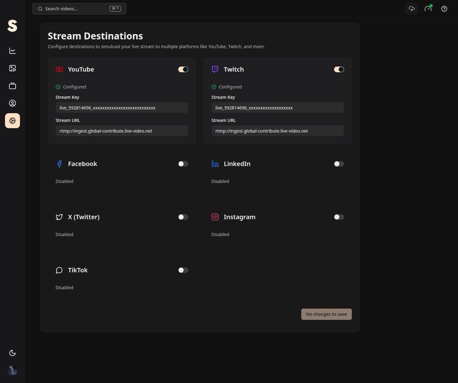Click the S logo in the sidebar
Viewport: 458px width, 383px height.
13,26
